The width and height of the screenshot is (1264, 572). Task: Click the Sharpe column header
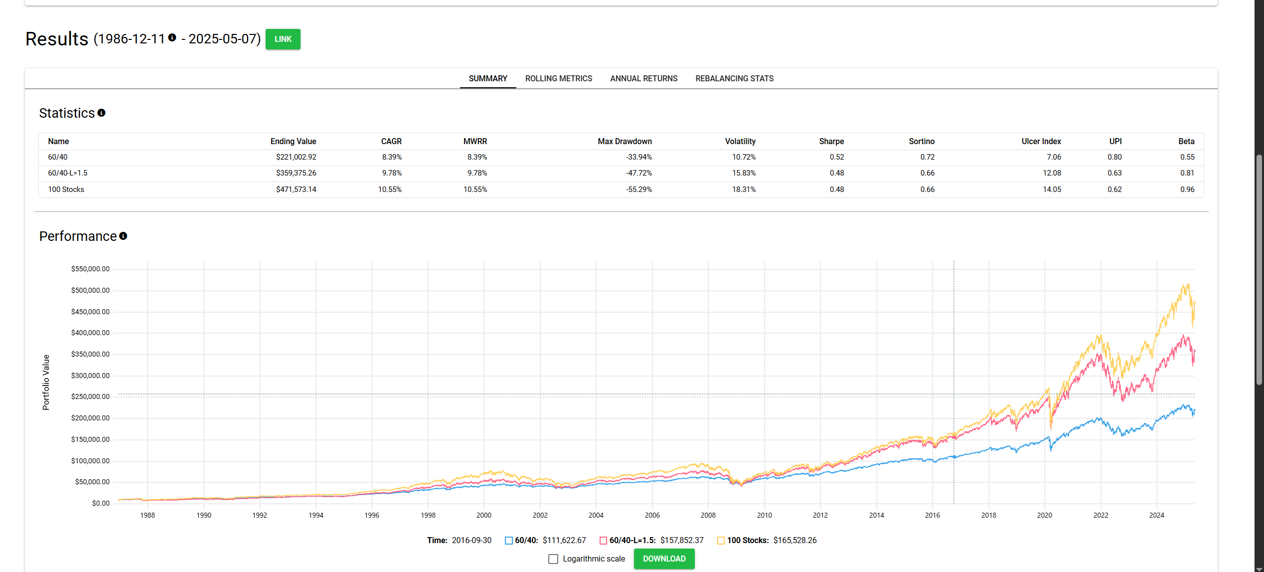pyautogui.click(x=831, y=142)
